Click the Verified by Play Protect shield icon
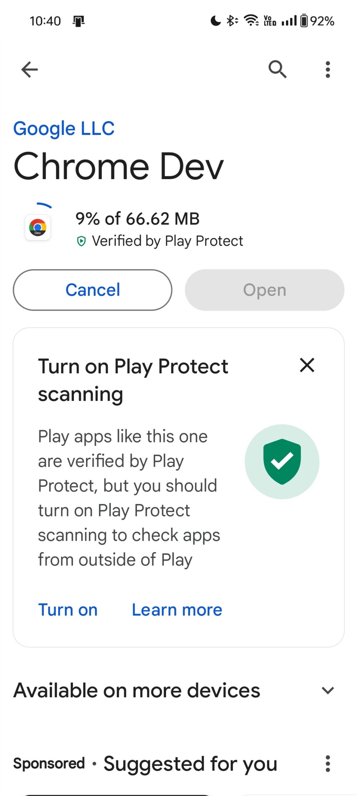The image size is (357, 796). [x=81, y=241]
